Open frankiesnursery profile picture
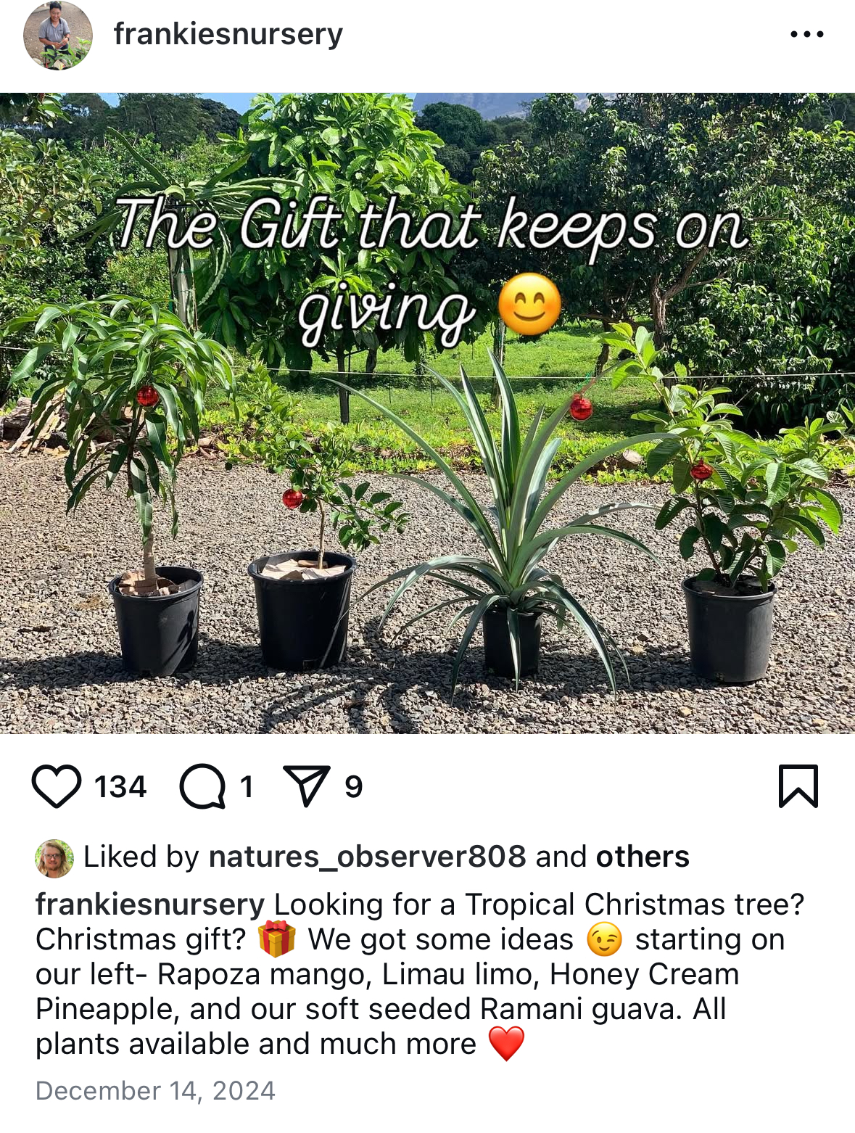The width and height of the screenshot is (855, 1133). [x=58, y=35]
